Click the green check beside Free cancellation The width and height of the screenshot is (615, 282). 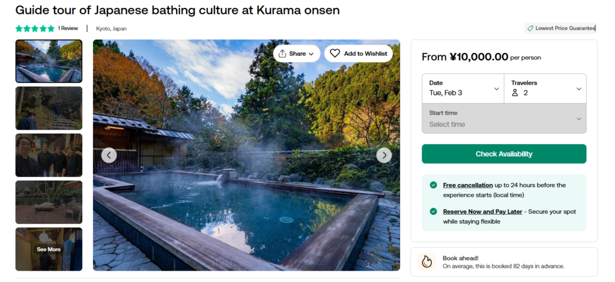(433, 185)
